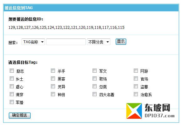Check the 励志 tag checkbox
This screenshot has height=125, width=181.
click(x=12, y=71)
